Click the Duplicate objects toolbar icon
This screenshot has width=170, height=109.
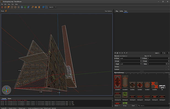tap(33, 7)
